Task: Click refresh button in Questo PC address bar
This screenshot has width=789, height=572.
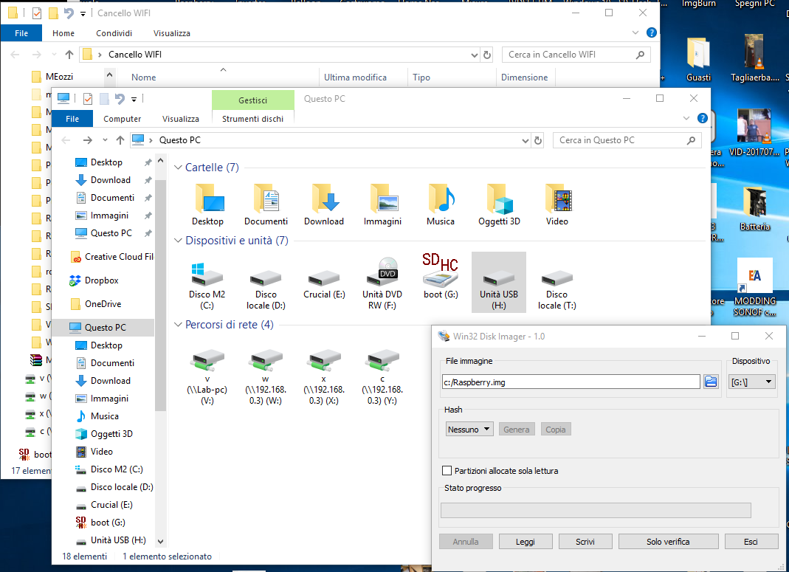Action: 538,140
